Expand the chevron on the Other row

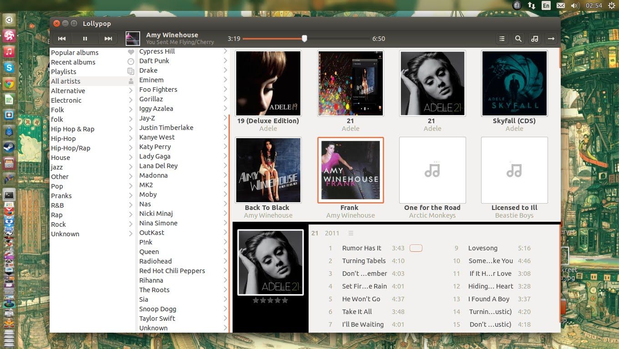[131, 177]
